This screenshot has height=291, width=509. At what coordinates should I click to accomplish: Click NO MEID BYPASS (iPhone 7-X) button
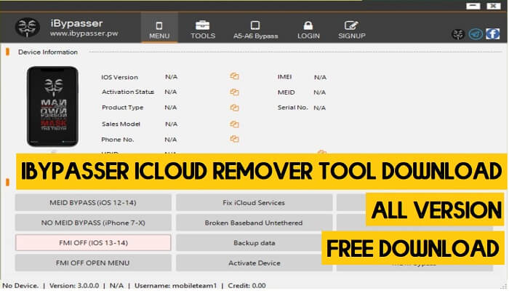93,223
